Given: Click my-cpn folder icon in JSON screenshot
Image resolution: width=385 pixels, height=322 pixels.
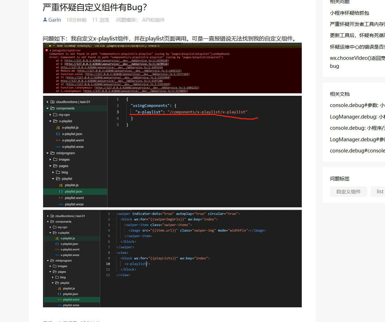Looking at the screenshot, I should point(55,115).
